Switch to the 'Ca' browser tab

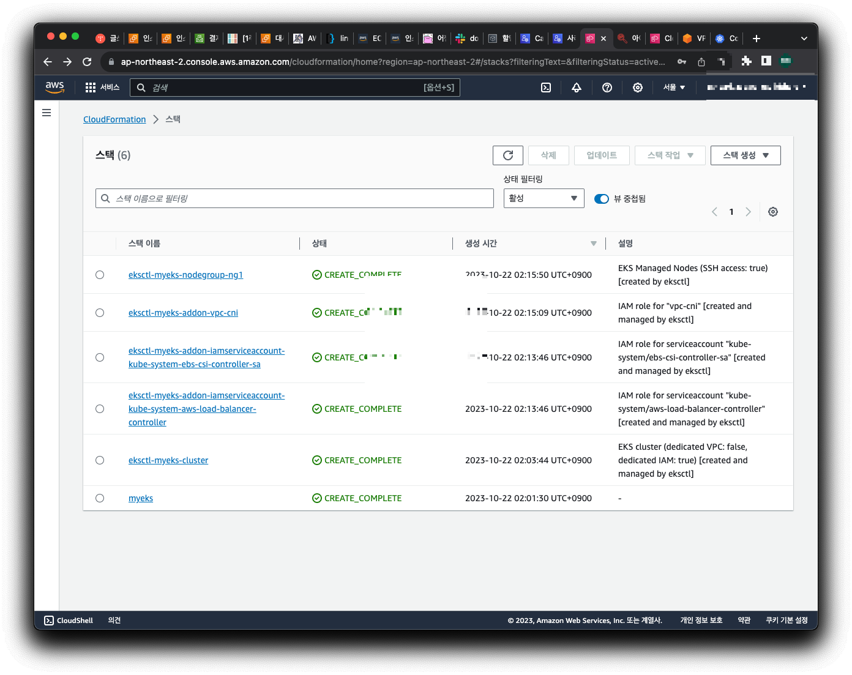[532, 39]
